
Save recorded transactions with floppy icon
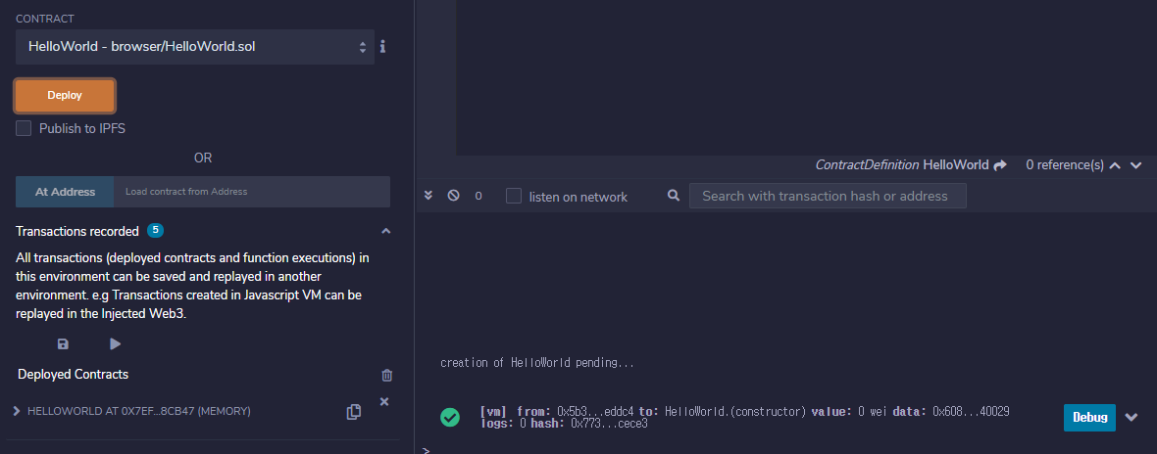[63, 343]
